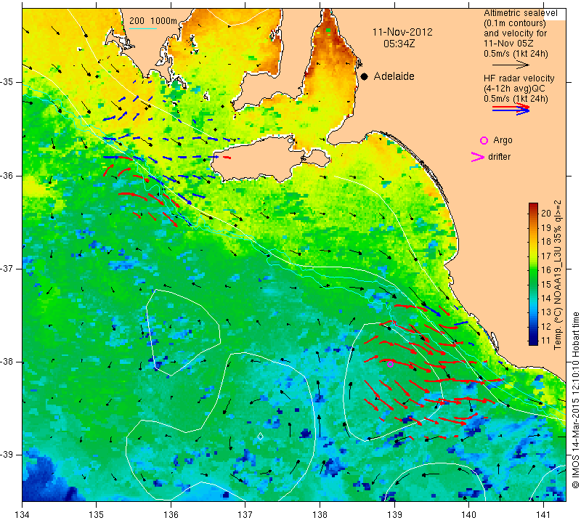Click the (4-12h avg)QC legend text

coord(514,89)
